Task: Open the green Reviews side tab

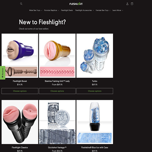Action: (3, 73)
